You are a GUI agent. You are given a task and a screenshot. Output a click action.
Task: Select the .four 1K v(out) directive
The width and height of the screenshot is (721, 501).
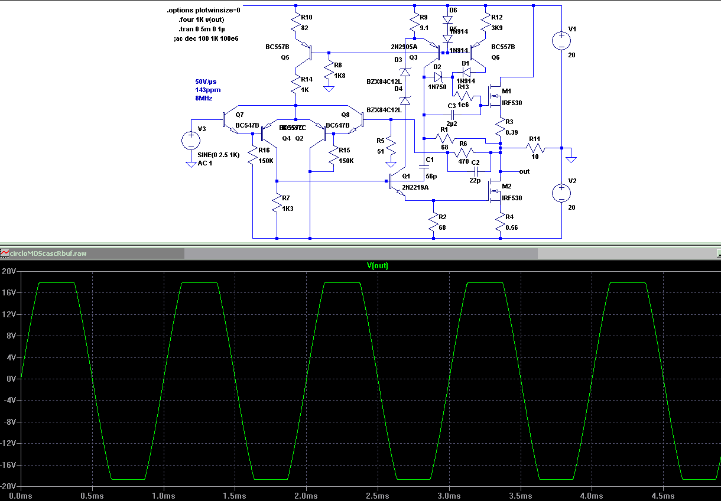[201, 19]
